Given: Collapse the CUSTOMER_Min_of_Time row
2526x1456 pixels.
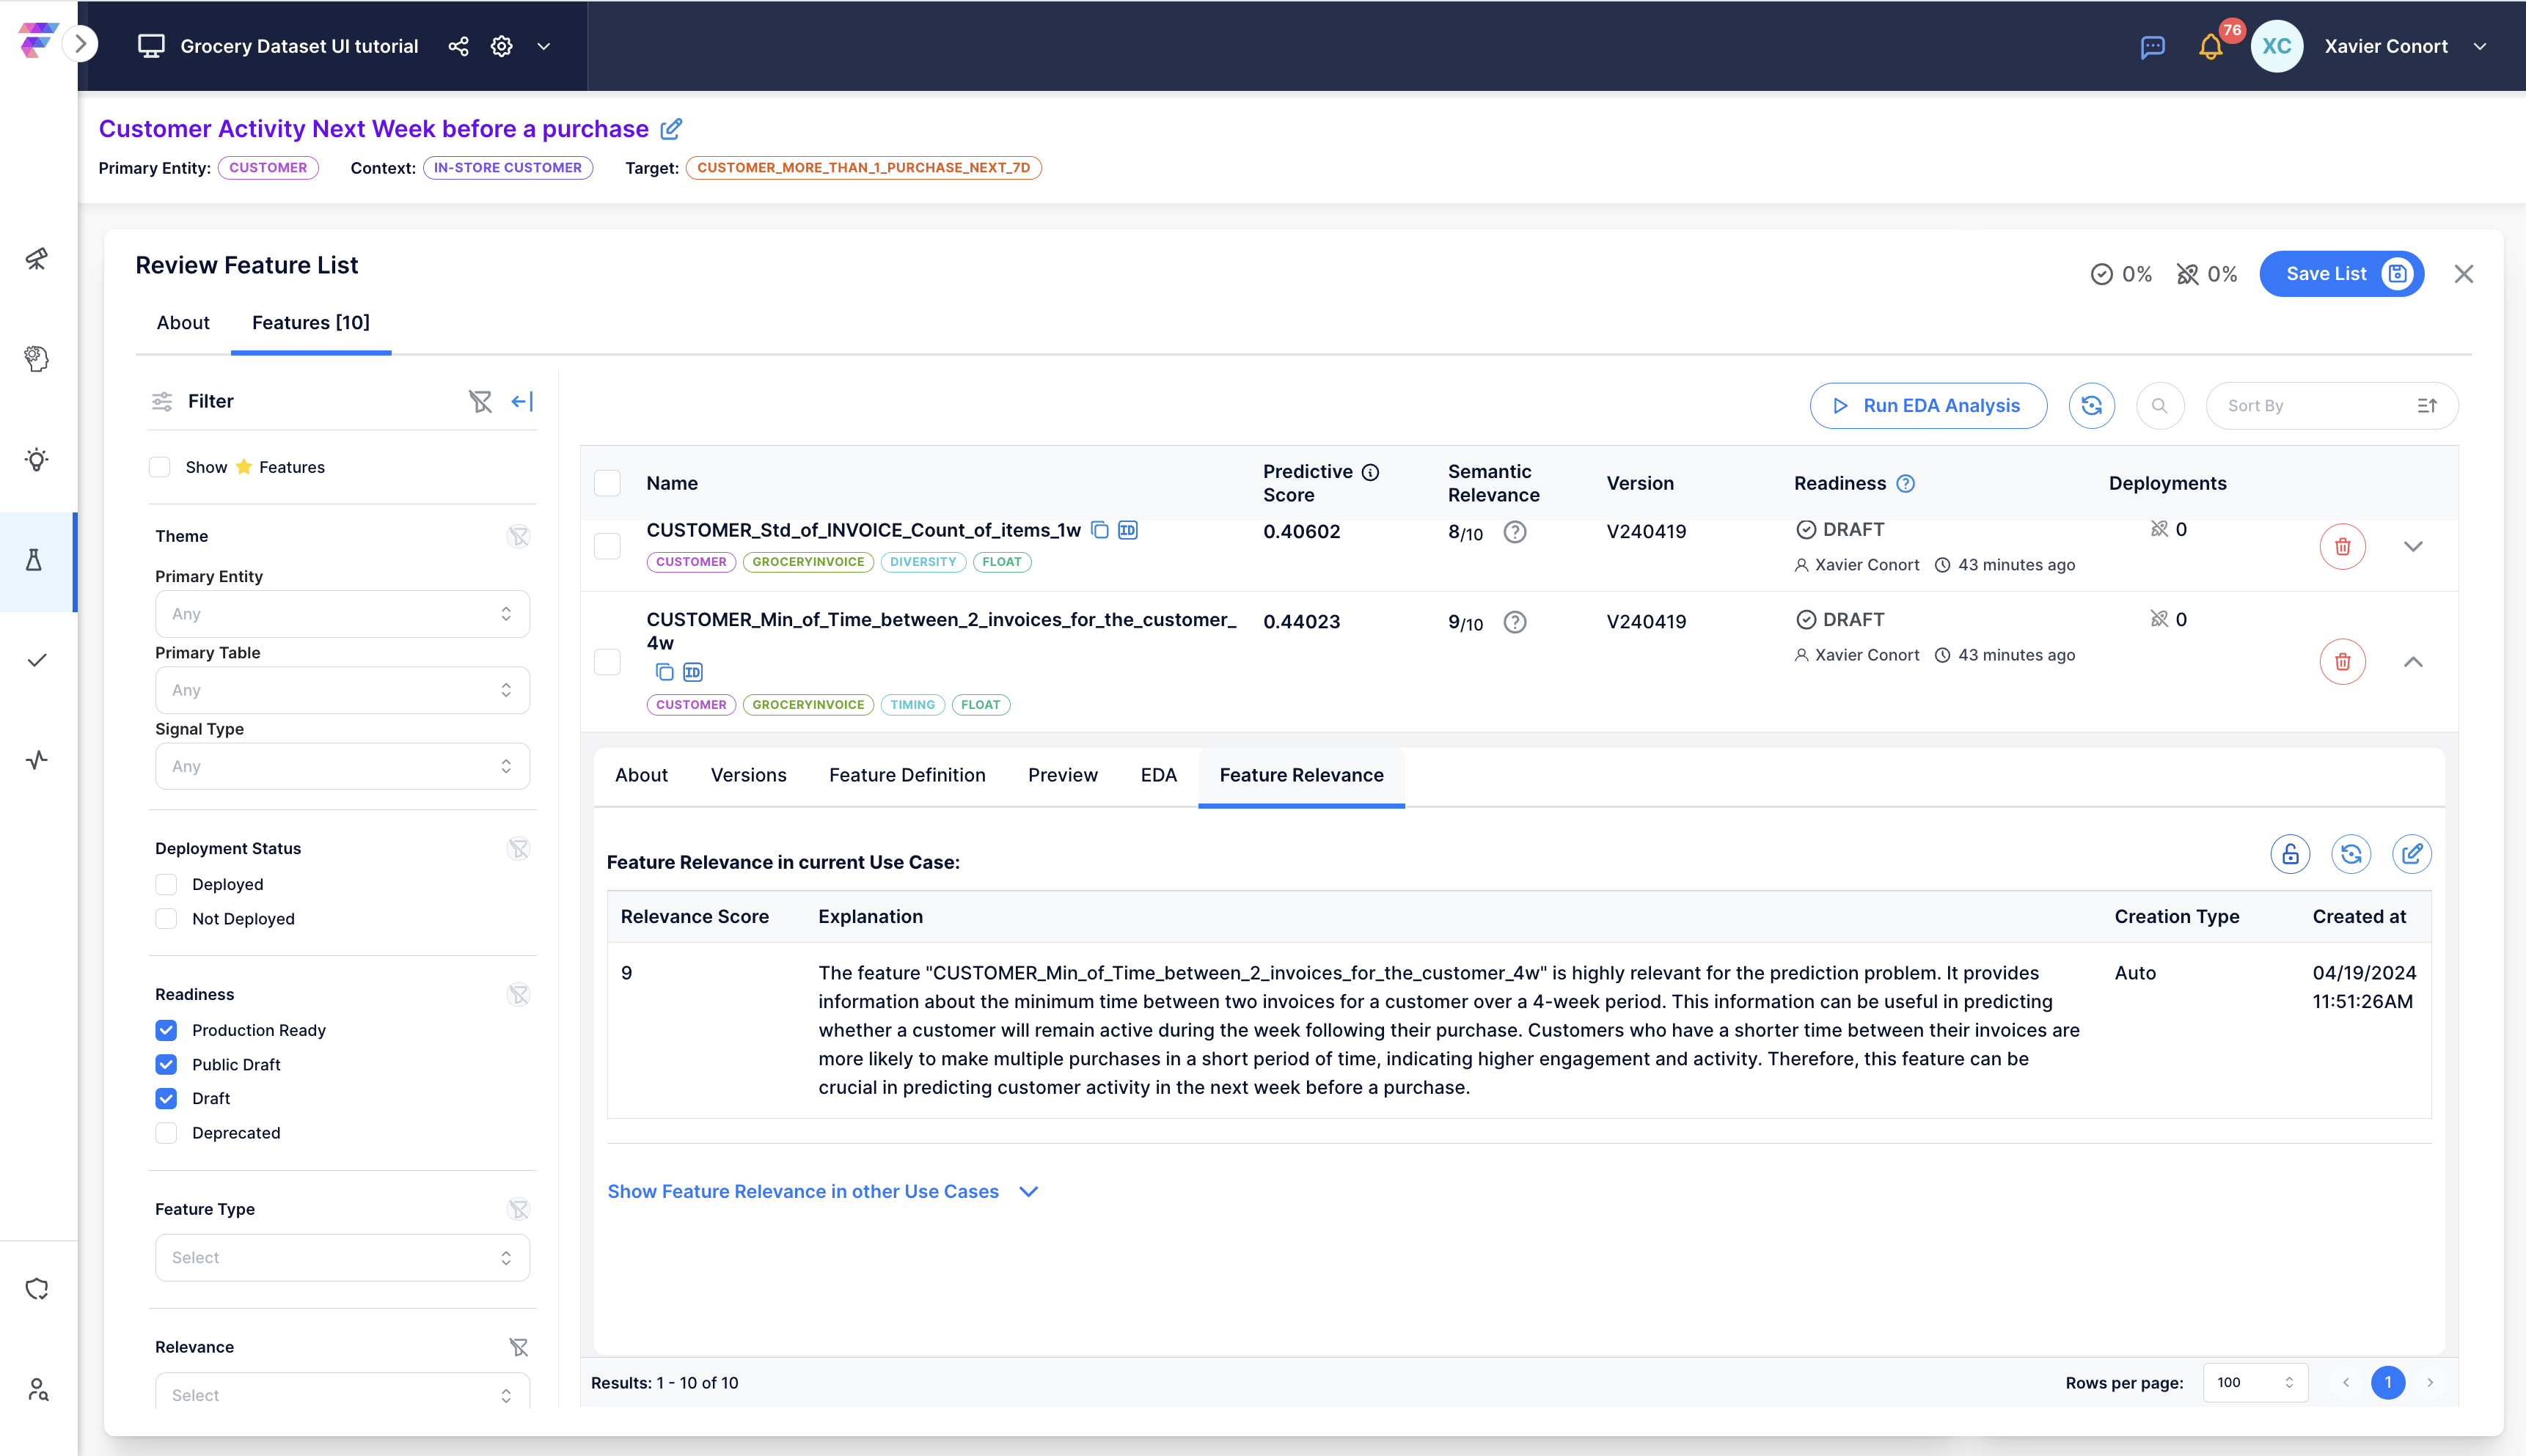Looking at the screenshot, I should click(2413, 662).
